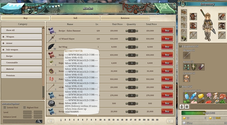Select the blue potion with count 82
This screenshot has width=227, height=125.
(x=193, y=96)
